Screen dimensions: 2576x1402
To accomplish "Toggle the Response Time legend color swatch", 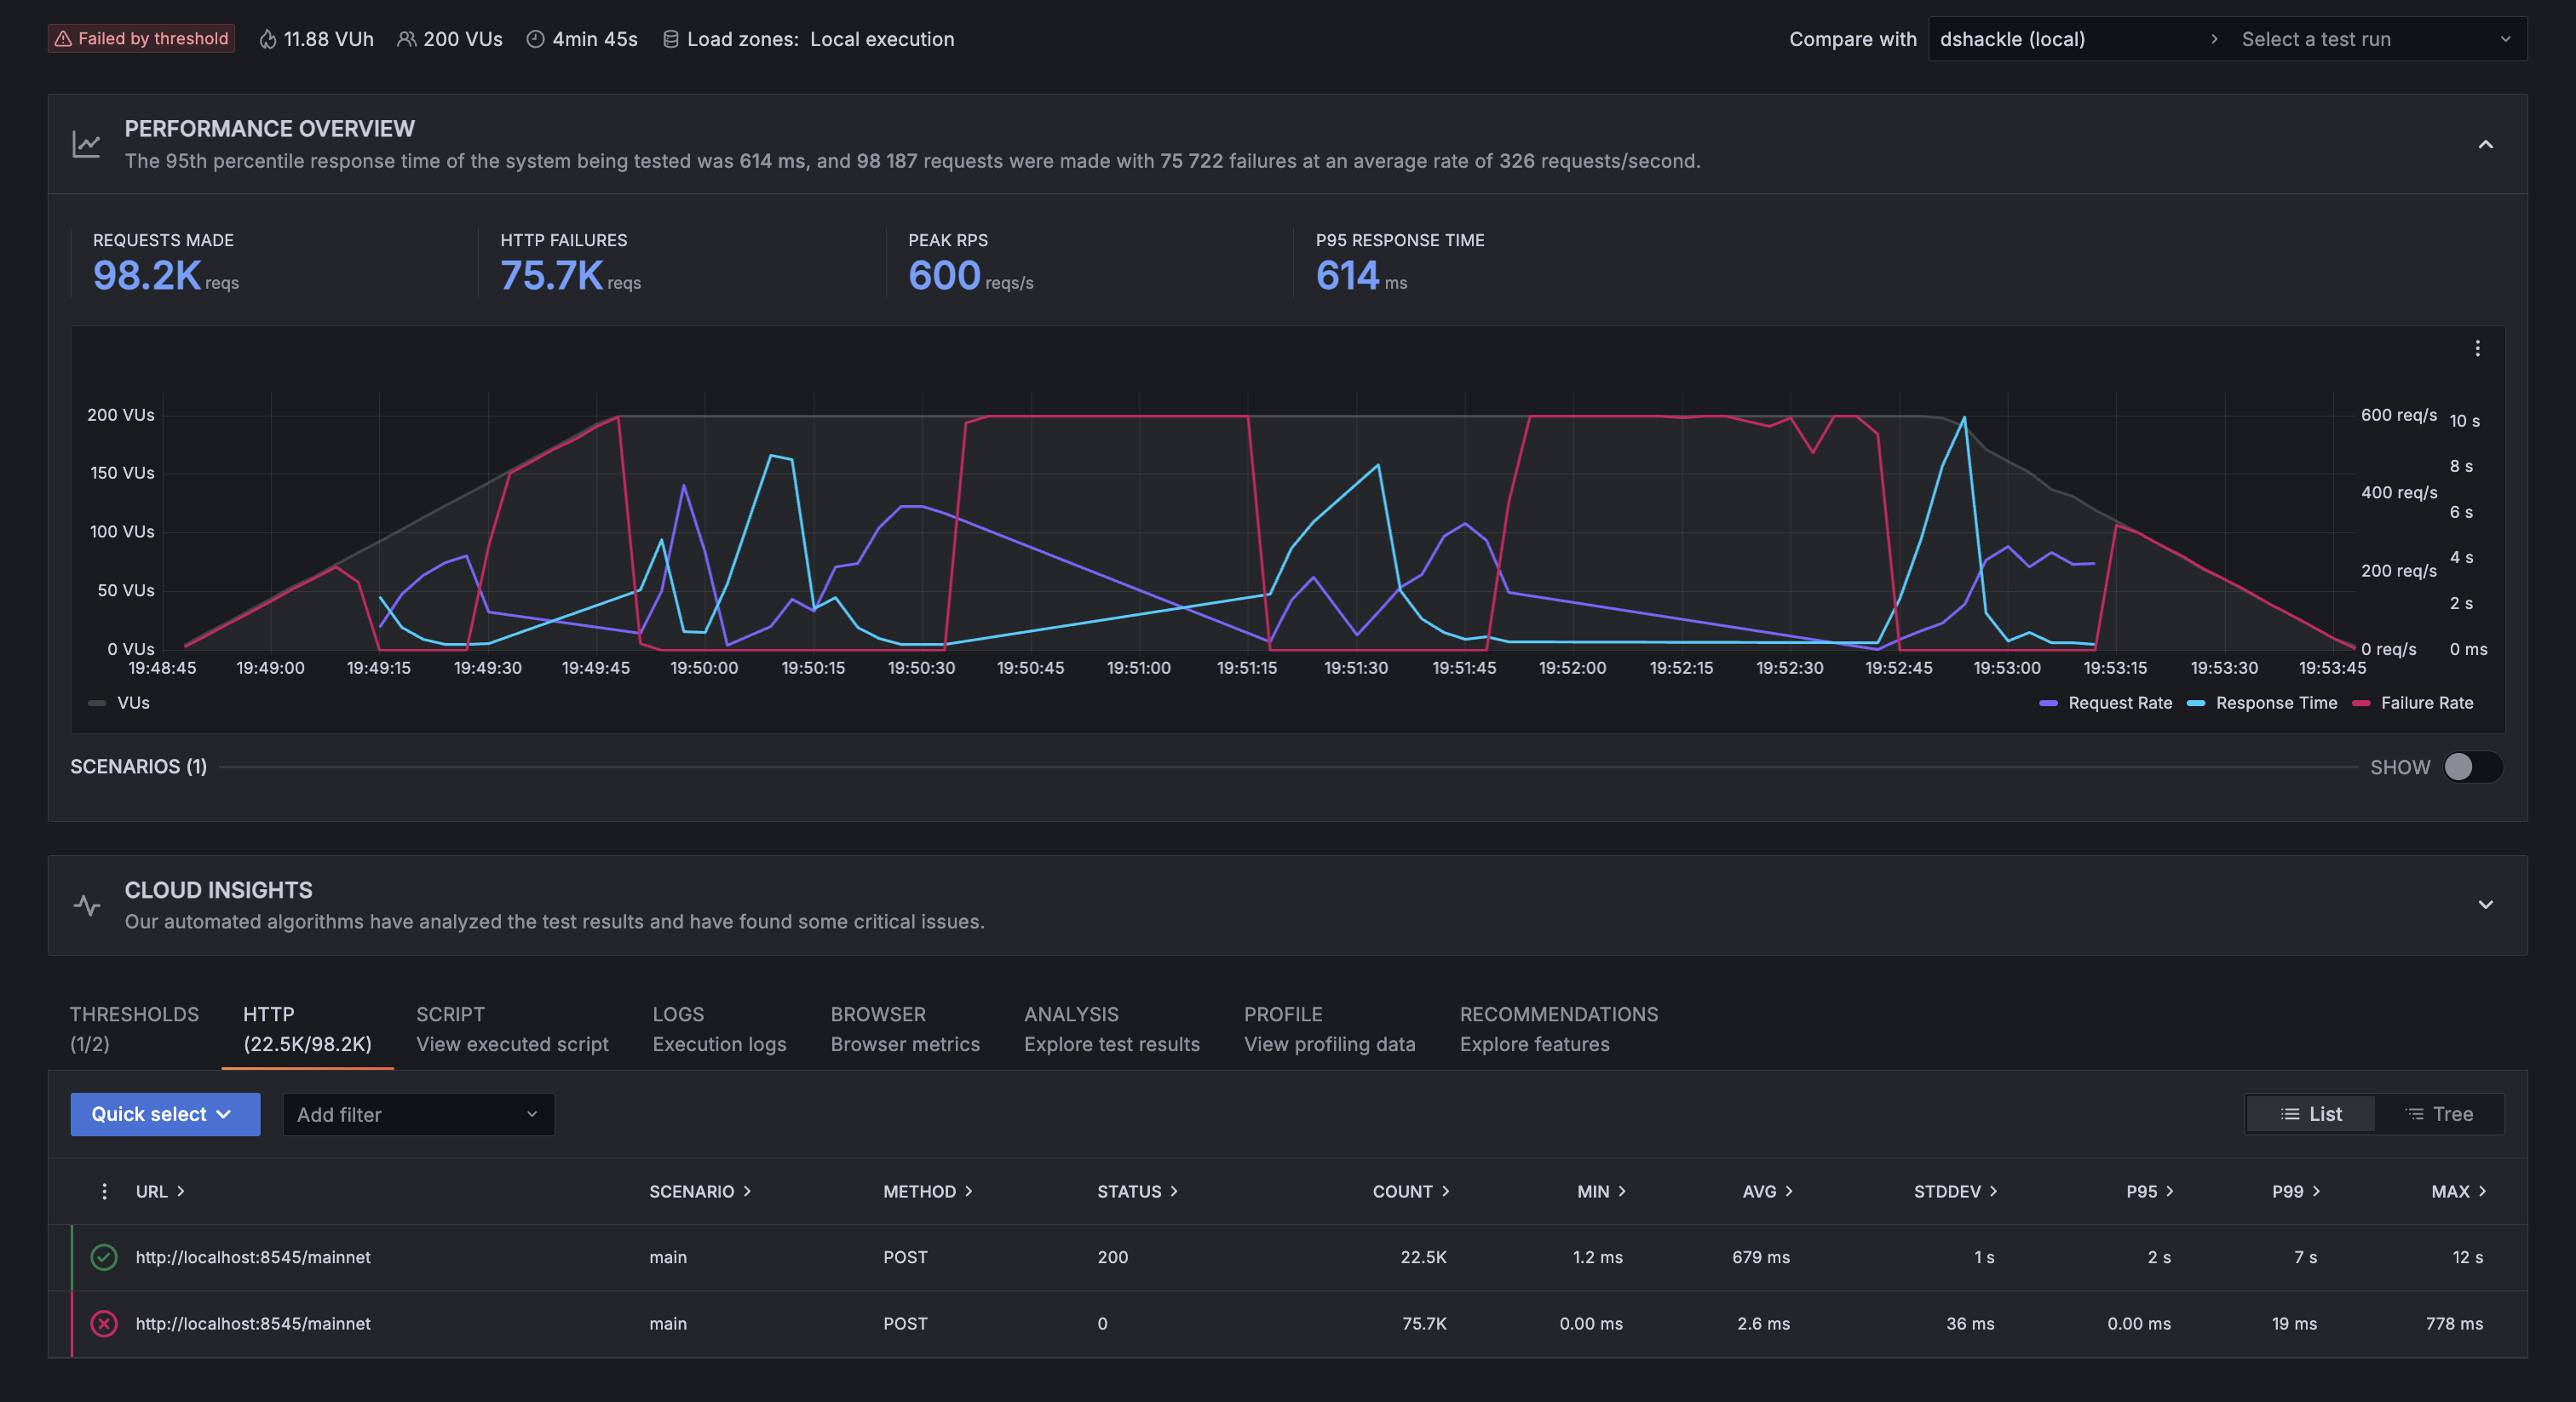I will point(2196,703).
